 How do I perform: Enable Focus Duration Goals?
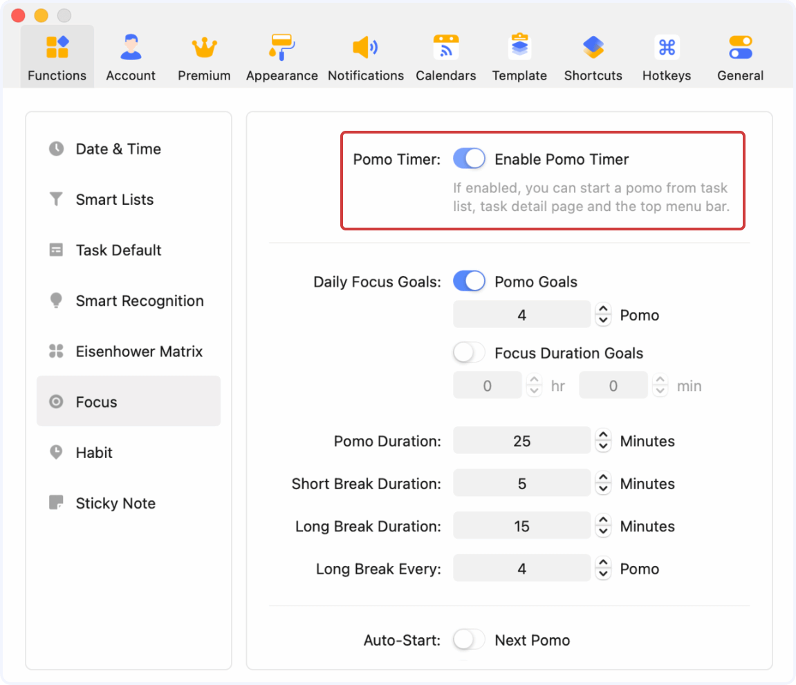pyautogui.click(x=469, y=352)
